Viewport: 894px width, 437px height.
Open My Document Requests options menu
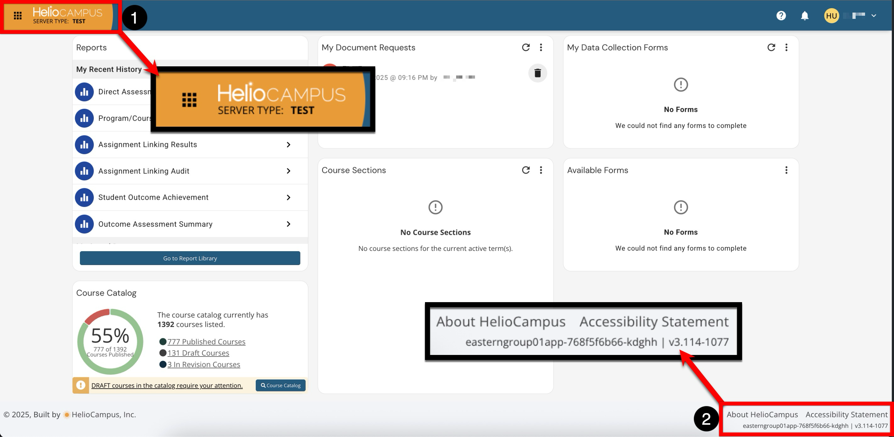[x=541, y=47]
